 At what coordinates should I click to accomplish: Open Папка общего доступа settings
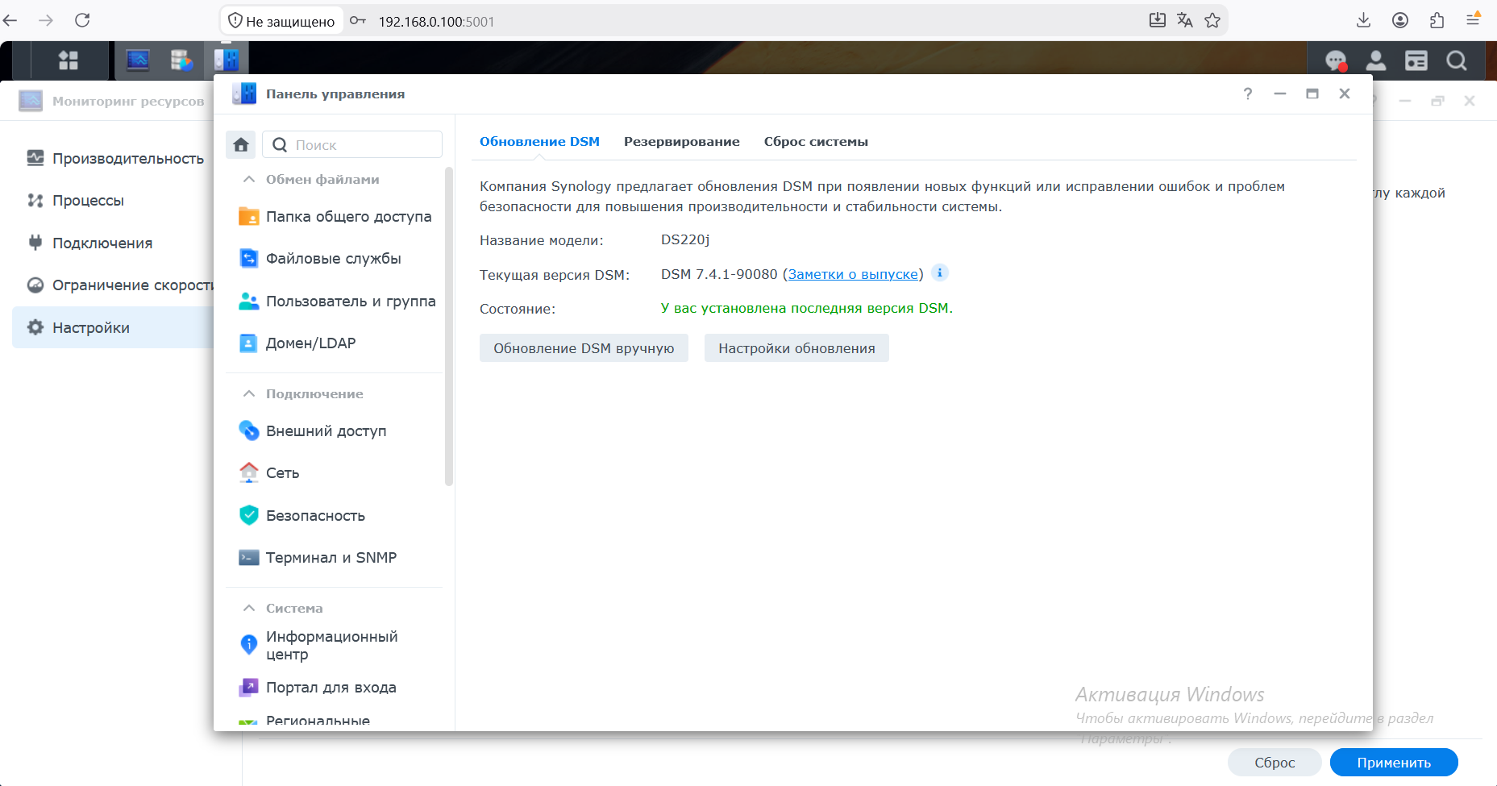(x=335, y=216)
